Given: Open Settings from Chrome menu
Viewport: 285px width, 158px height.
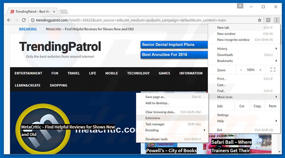Looking at the screenshot, I should [x=245, y=115].
